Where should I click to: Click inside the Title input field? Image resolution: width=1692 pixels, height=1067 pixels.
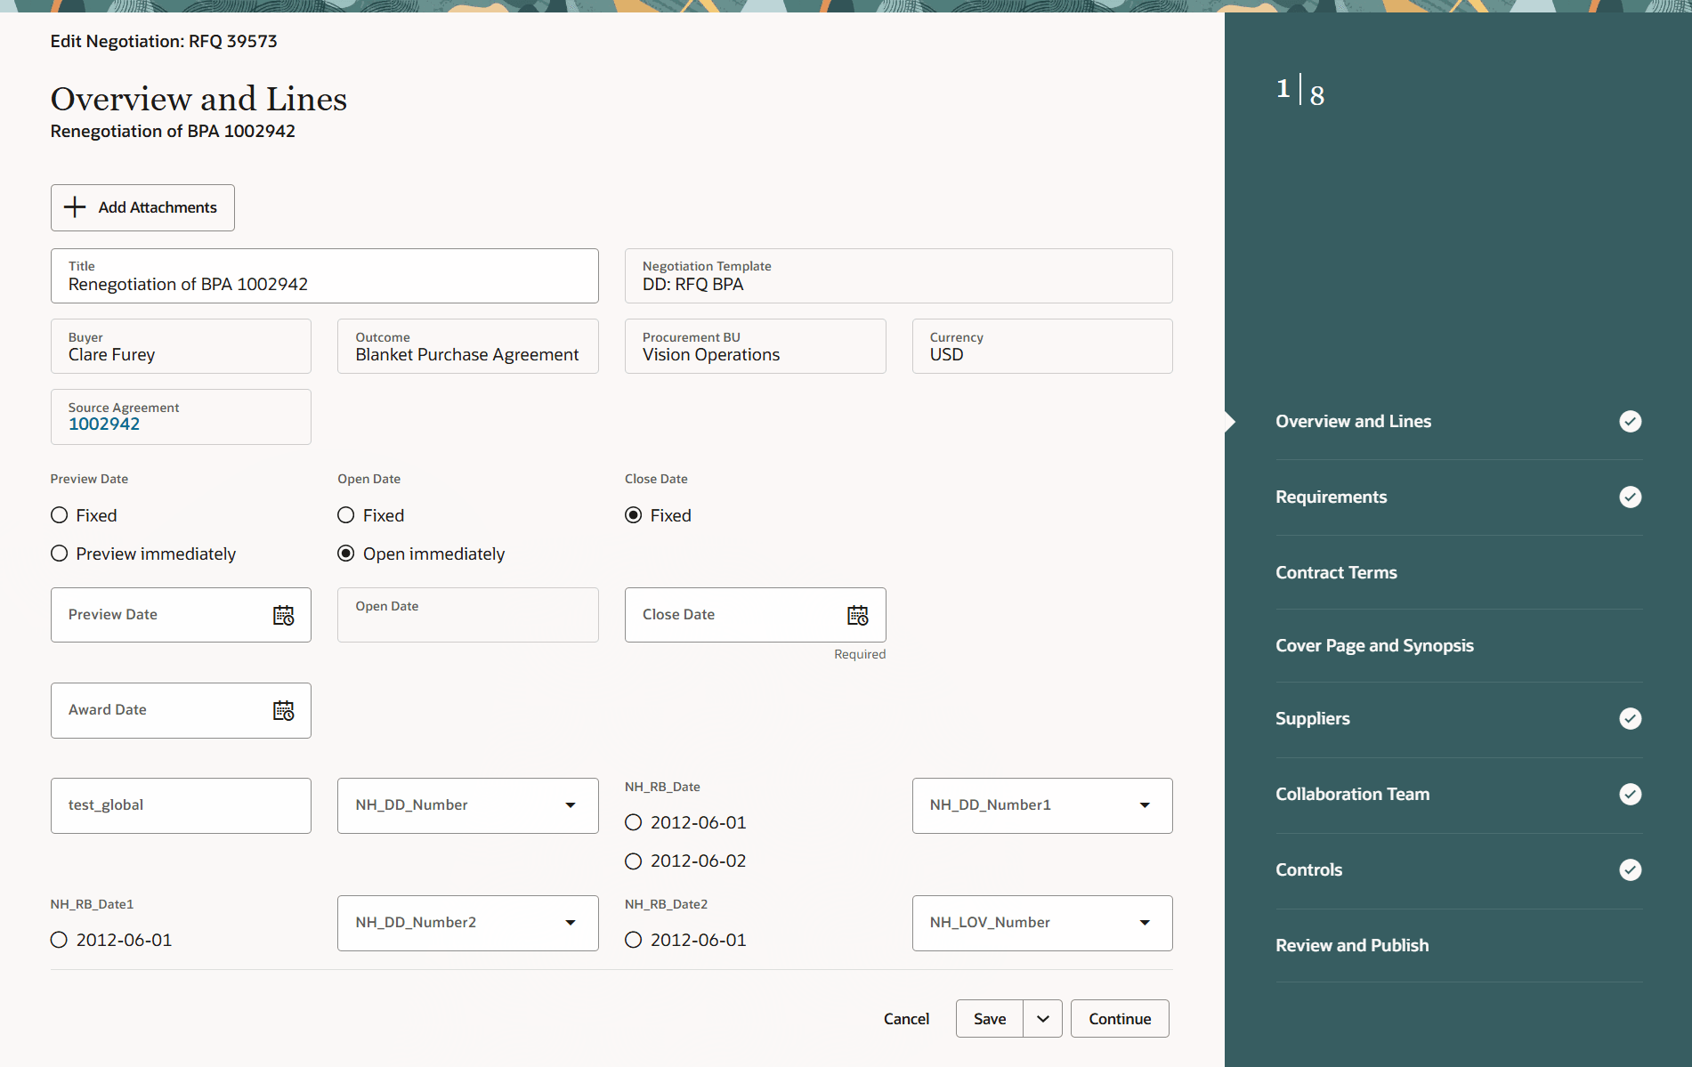(324, 284)
